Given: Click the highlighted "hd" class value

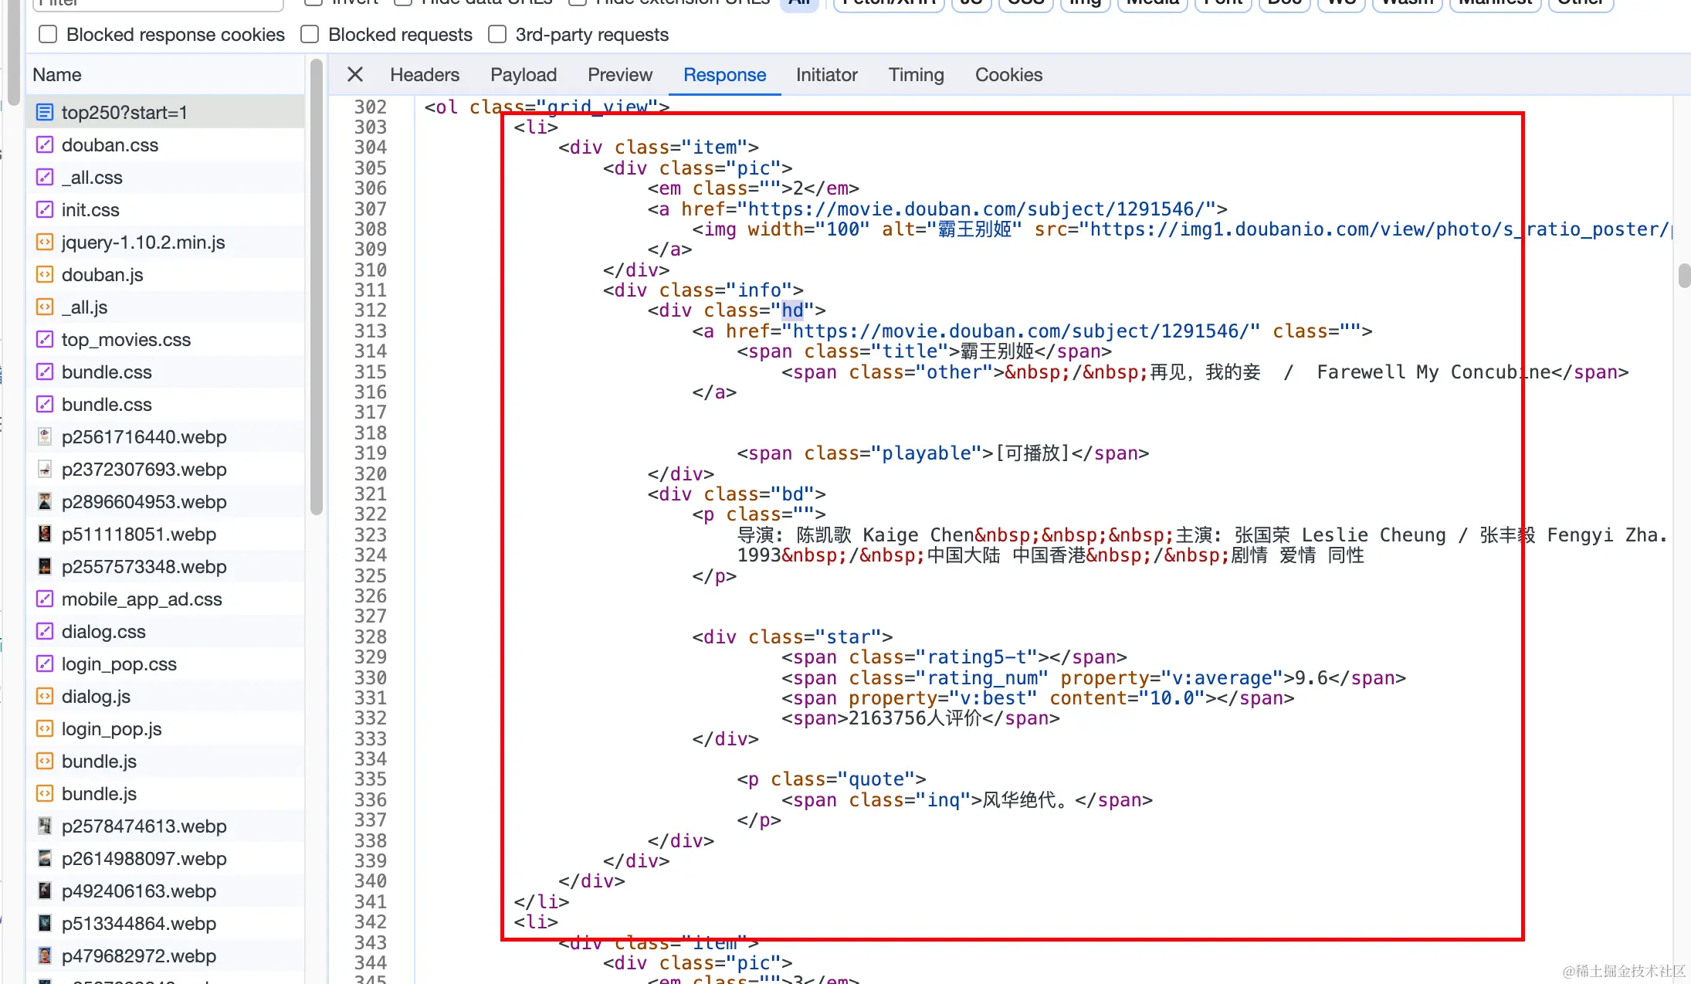Looking at the screenshot, I should pos(792,310).
